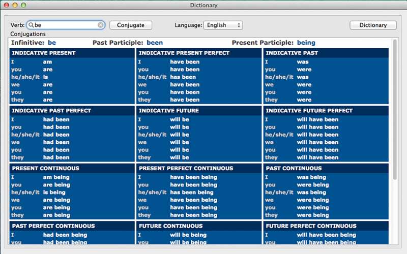Click the yellow minimize window button
407x254 pixels.
point(15,5)
